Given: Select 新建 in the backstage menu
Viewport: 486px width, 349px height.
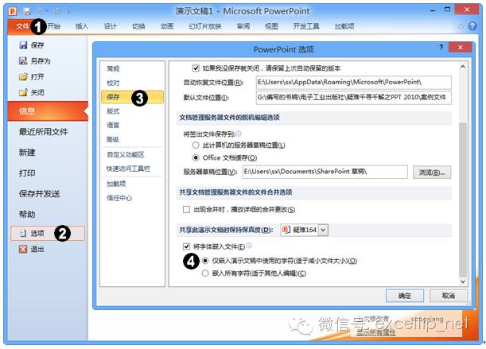Looking at the screenshot, I should (27, 153).
